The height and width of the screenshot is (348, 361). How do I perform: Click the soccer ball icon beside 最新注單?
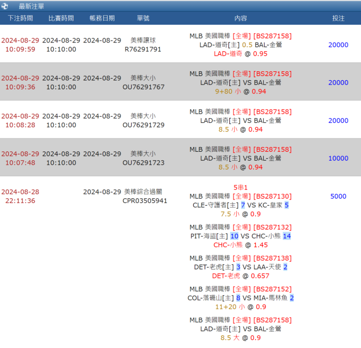coord(5,6)
